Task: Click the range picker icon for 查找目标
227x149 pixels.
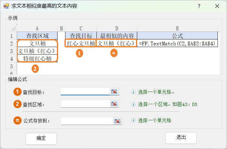Action: [114, 92]
